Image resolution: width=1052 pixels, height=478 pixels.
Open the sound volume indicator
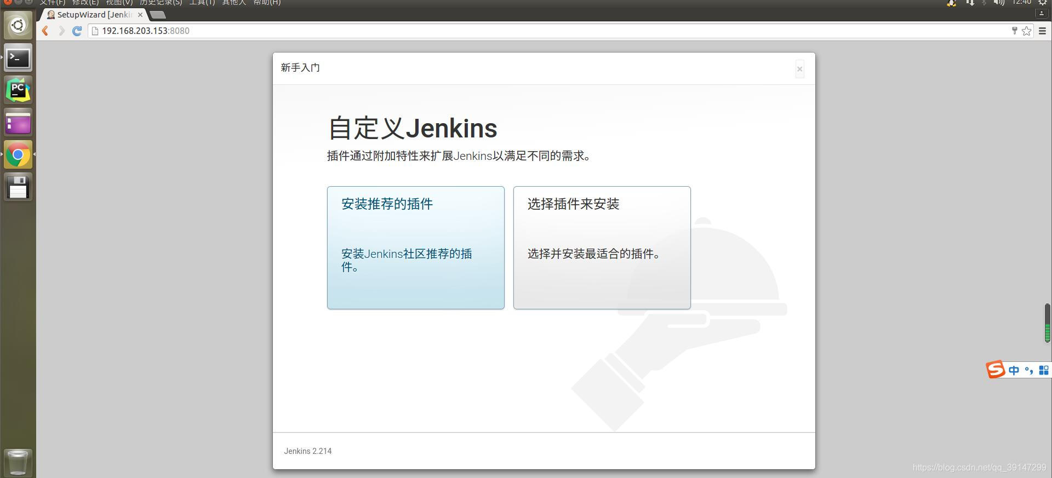[999, 3]
